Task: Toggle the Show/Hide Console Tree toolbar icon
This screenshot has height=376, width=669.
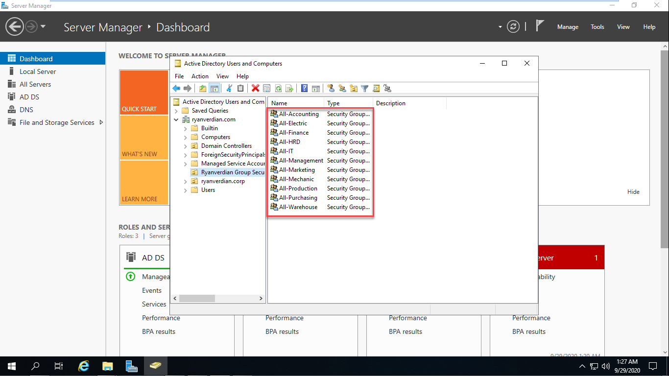Action: [x=214, y=89]
